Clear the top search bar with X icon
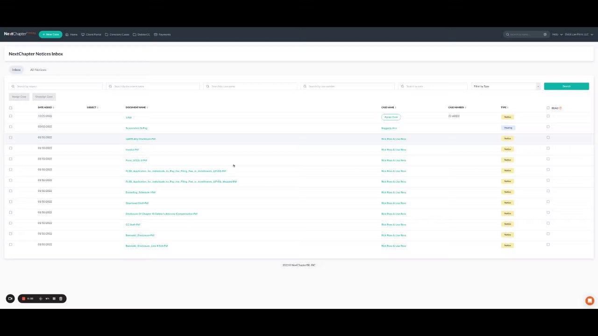The image size is (598, 336). pos(545,35)
